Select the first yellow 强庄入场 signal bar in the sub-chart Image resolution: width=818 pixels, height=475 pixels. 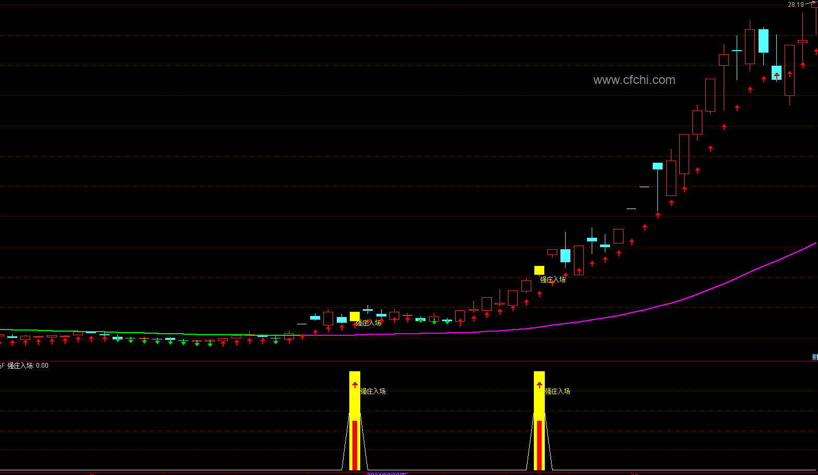tap(355, 420)
